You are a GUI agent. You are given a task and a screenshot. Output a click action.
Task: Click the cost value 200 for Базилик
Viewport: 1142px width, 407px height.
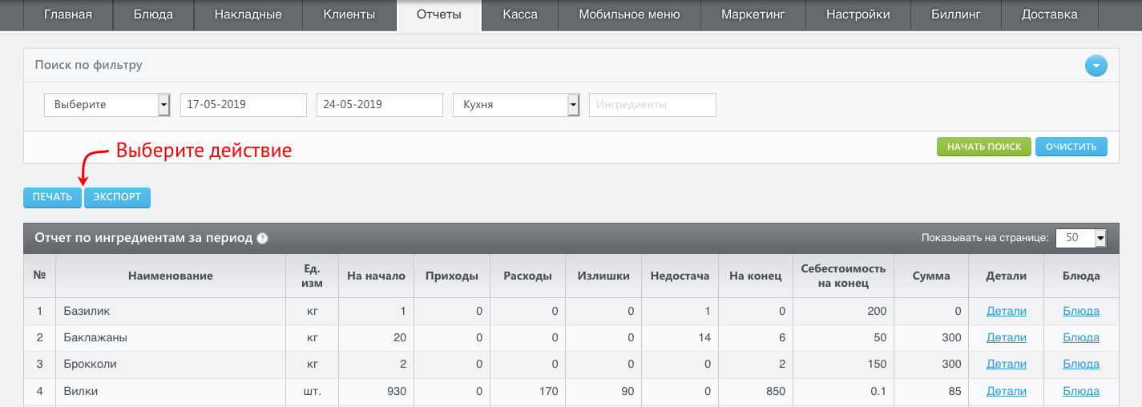[877, 311]
